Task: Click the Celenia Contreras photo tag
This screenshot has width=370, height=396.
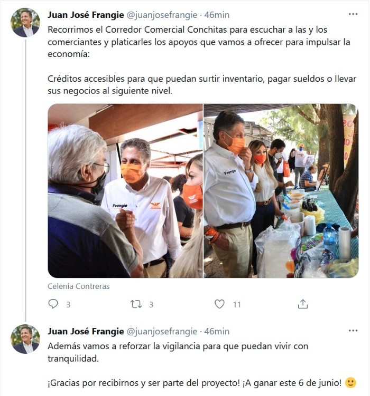Action: pos(78,286)
